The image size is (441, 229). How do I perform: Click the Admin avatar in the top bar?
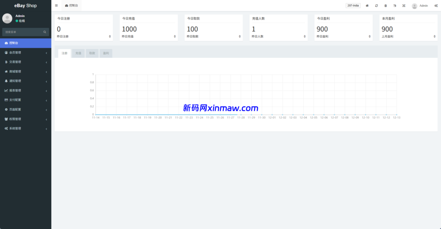pyautogui.click(x=414, y=6)
